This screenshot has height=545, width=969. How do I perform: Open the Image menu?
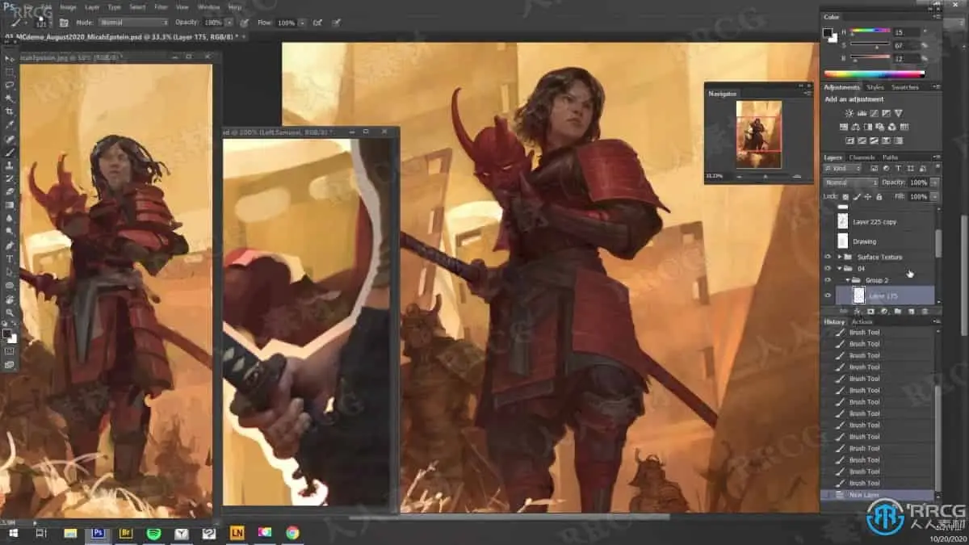[68, 6]
